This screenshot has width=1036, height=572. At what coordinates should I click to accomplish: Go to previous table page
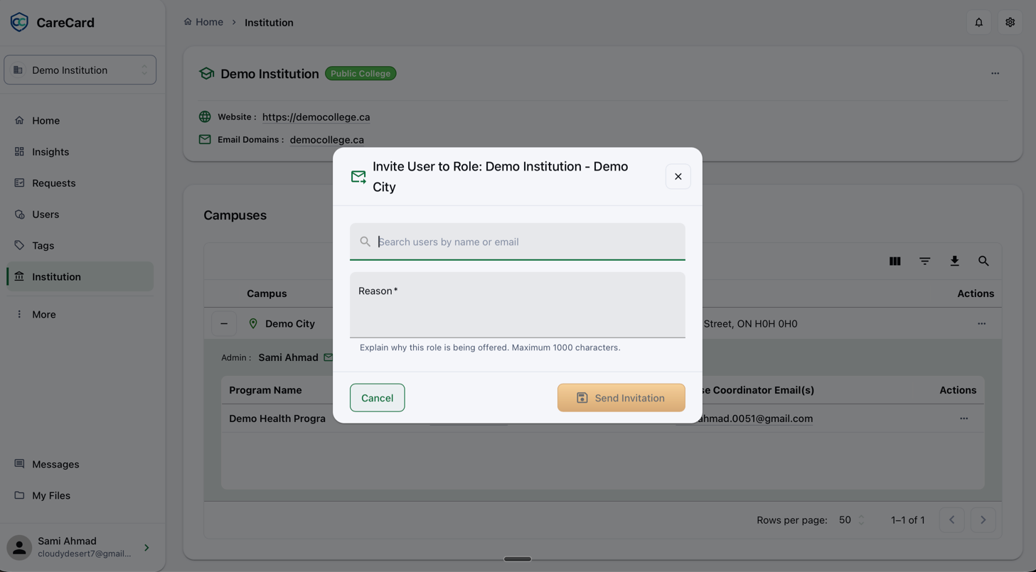[x=952, y=520]
